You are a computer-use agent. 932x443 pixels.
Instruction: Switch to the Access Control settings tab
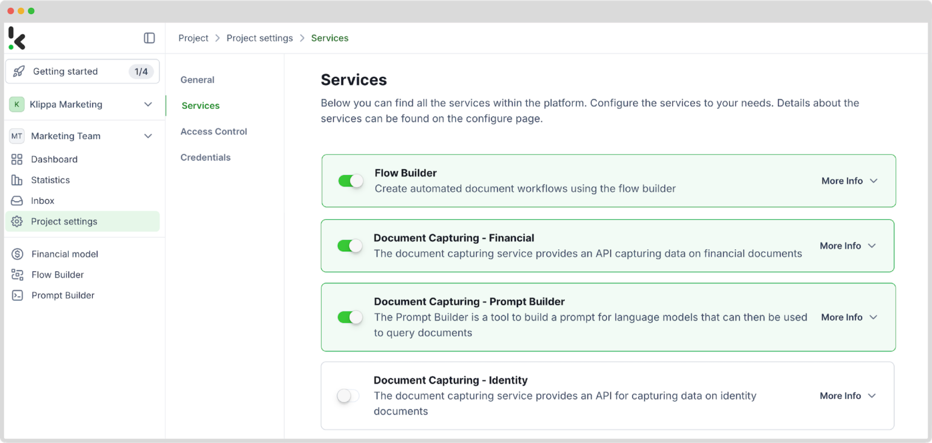[214, 132]
